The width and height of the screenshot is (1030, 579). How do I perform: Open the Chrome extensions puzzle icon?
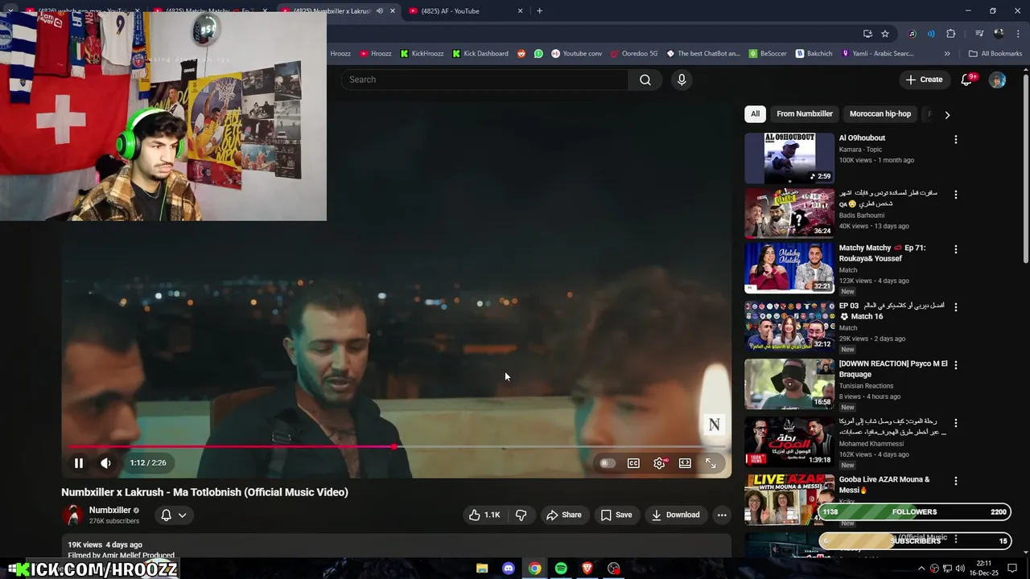click(950, 34)
